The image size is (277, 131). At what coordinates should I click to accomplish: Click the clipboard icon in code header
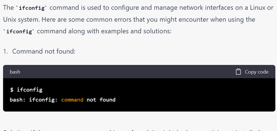[x=238, y=72]
